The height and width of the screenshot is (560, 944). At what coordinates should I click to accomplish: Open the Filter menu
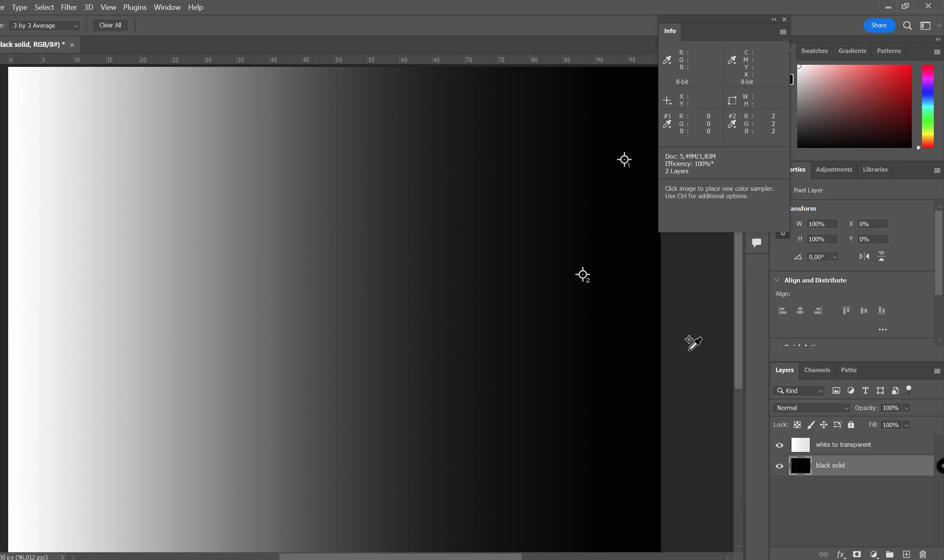point(69,7)
